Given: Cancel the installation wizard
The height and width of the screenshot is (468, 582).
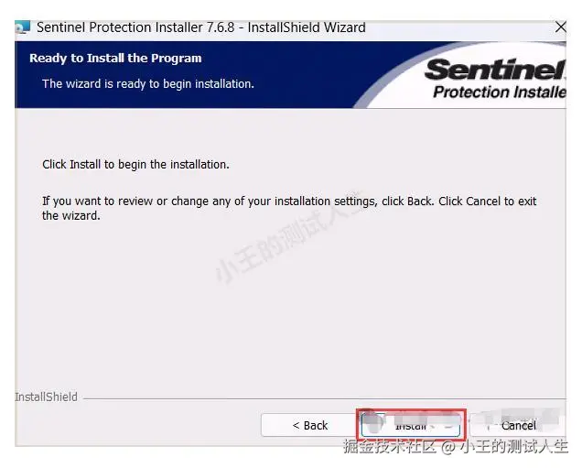Looking at the screenshot, I should coord(518,425).
